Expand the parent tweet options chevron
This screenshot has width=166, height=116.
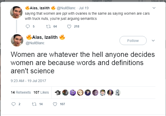(154, 8)
